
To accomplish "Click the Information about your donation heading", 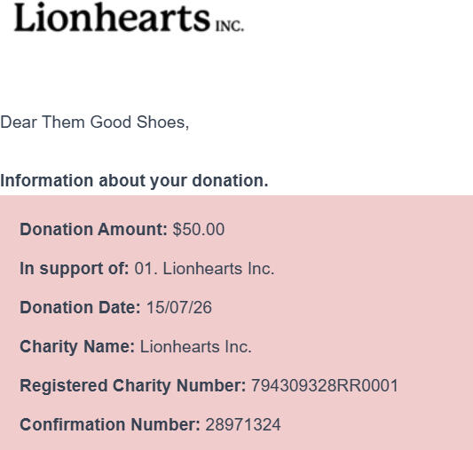I will tap(134, 181).
